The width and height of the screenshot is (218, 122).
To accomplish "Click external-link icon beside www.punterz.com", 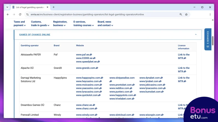I will tap(131, 92).
